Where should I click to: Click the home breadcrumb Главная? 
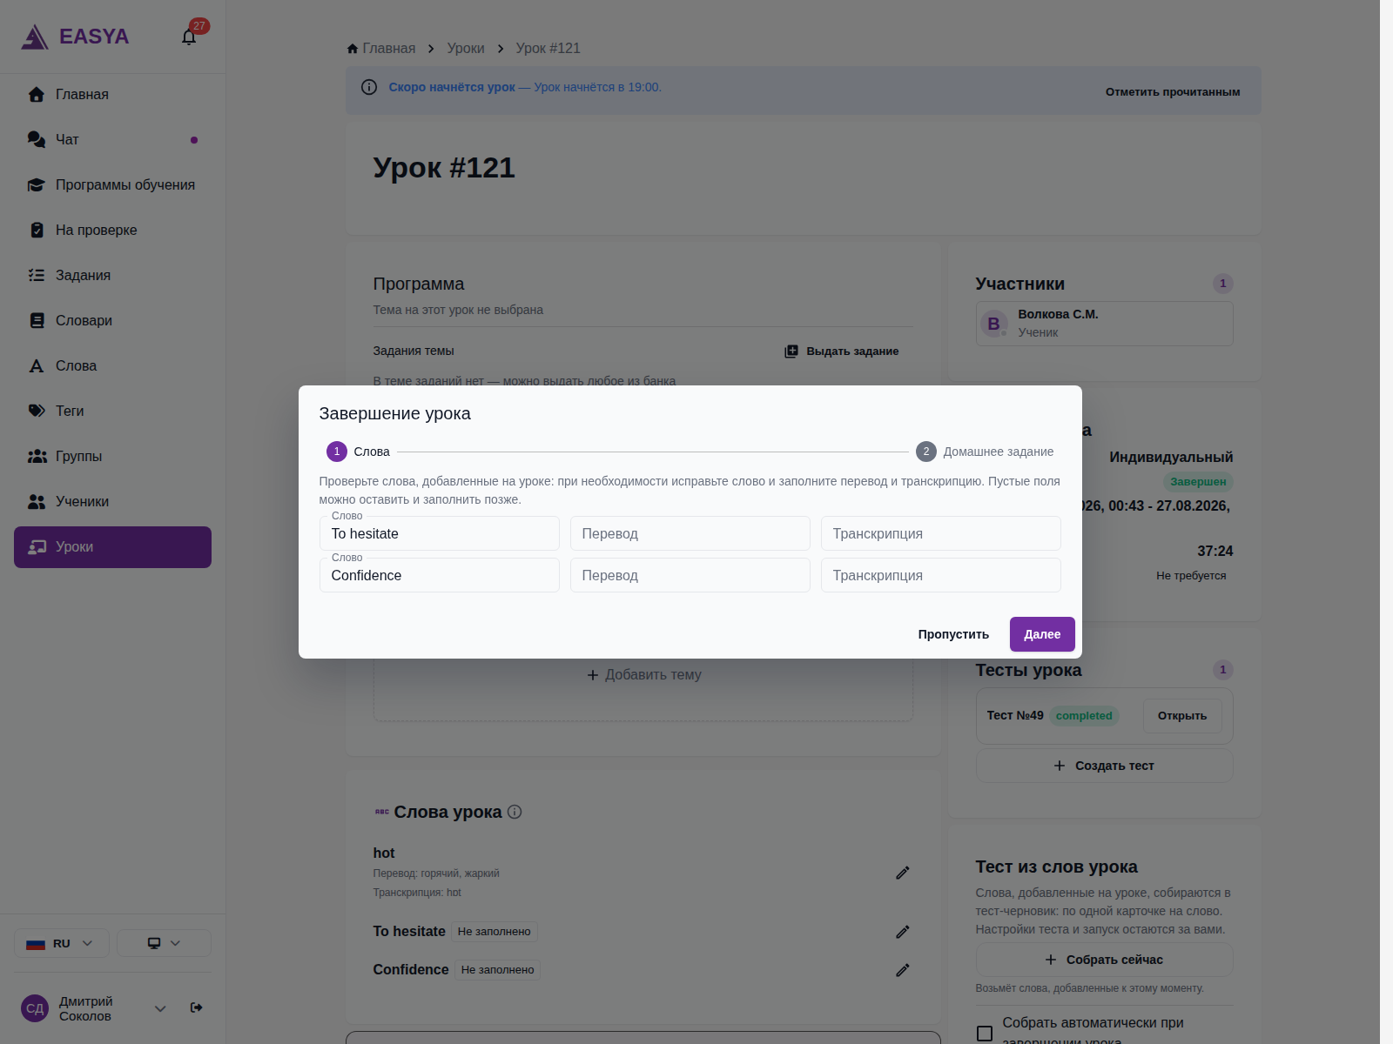[x=381, y=49]
